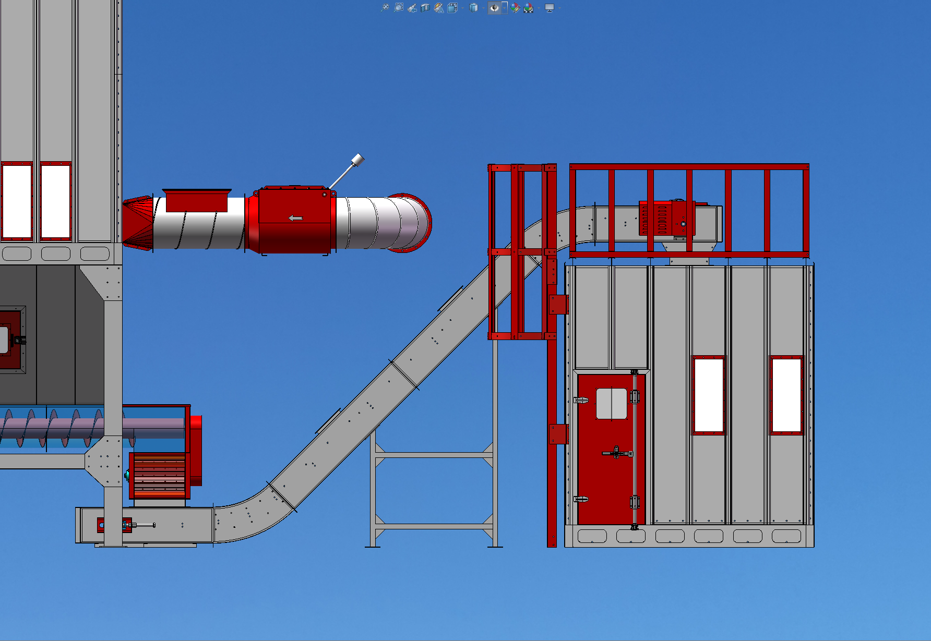Image resolution: width=931 pixels, height=641 pixels.
Task: Select the red damper housing with the arrow
Action: click(x=295, y=222)
